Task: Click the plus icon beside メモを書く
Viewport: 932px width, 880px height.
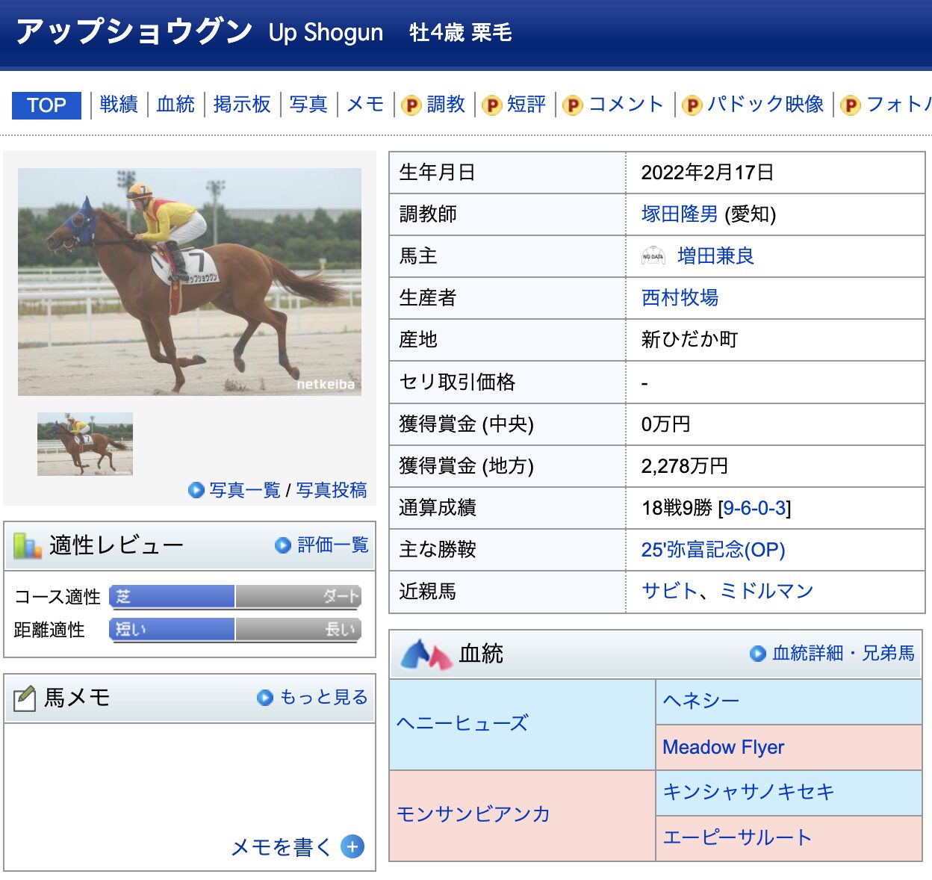Action: [352, 846]
